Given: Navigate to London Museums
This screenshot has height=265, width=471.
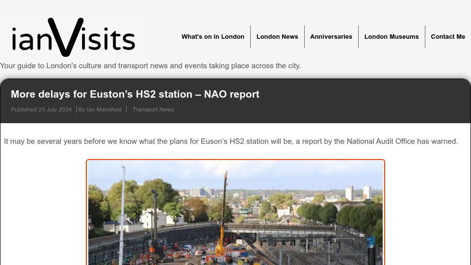Looking at the screenshot, I should click(x=392, y=37).
